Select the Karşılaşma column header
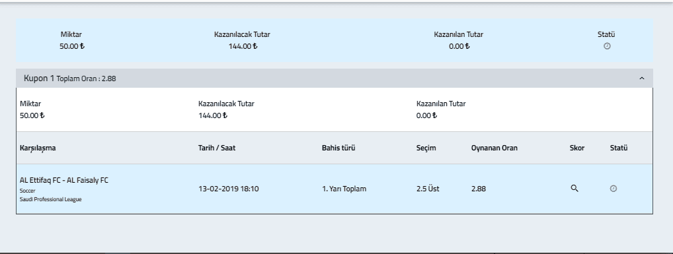The image size is (673, 254). click(x=38, y=148)
